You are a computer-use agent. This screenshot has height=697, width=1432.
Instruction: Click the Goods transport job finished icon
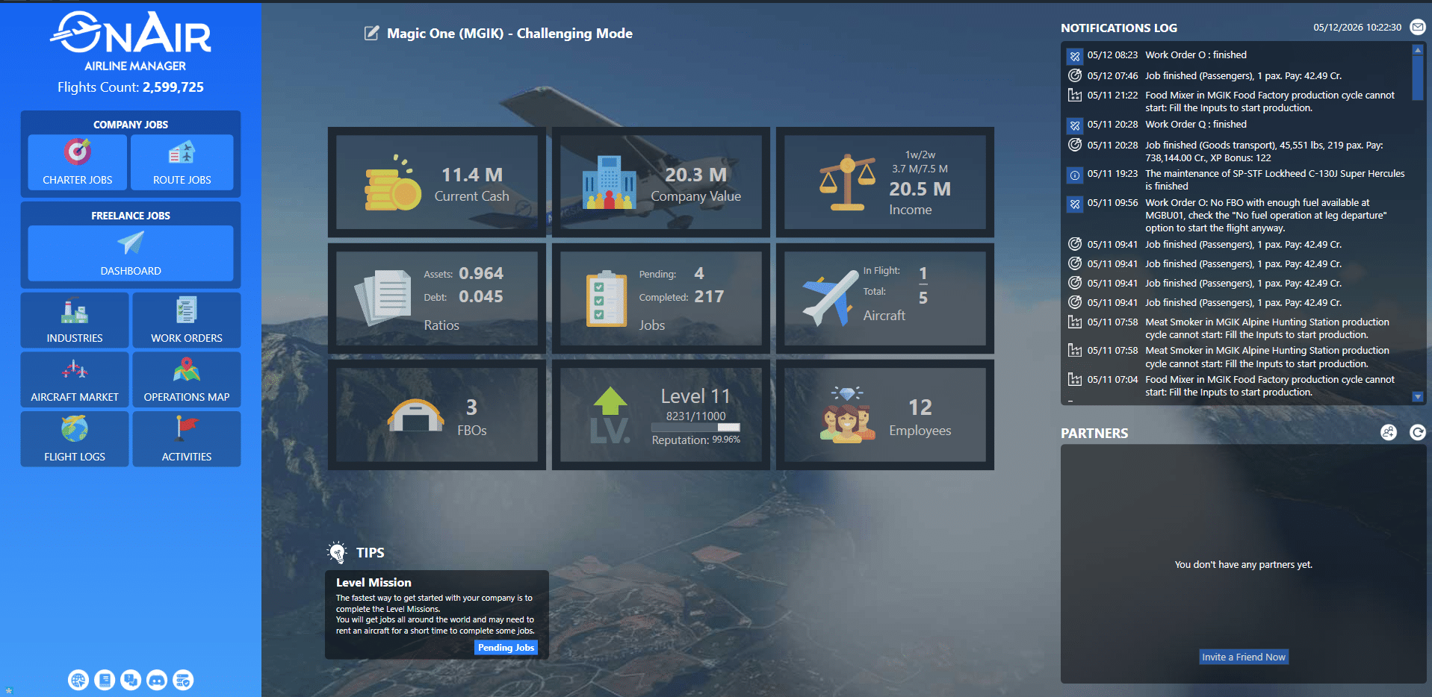click(1075, 145)
